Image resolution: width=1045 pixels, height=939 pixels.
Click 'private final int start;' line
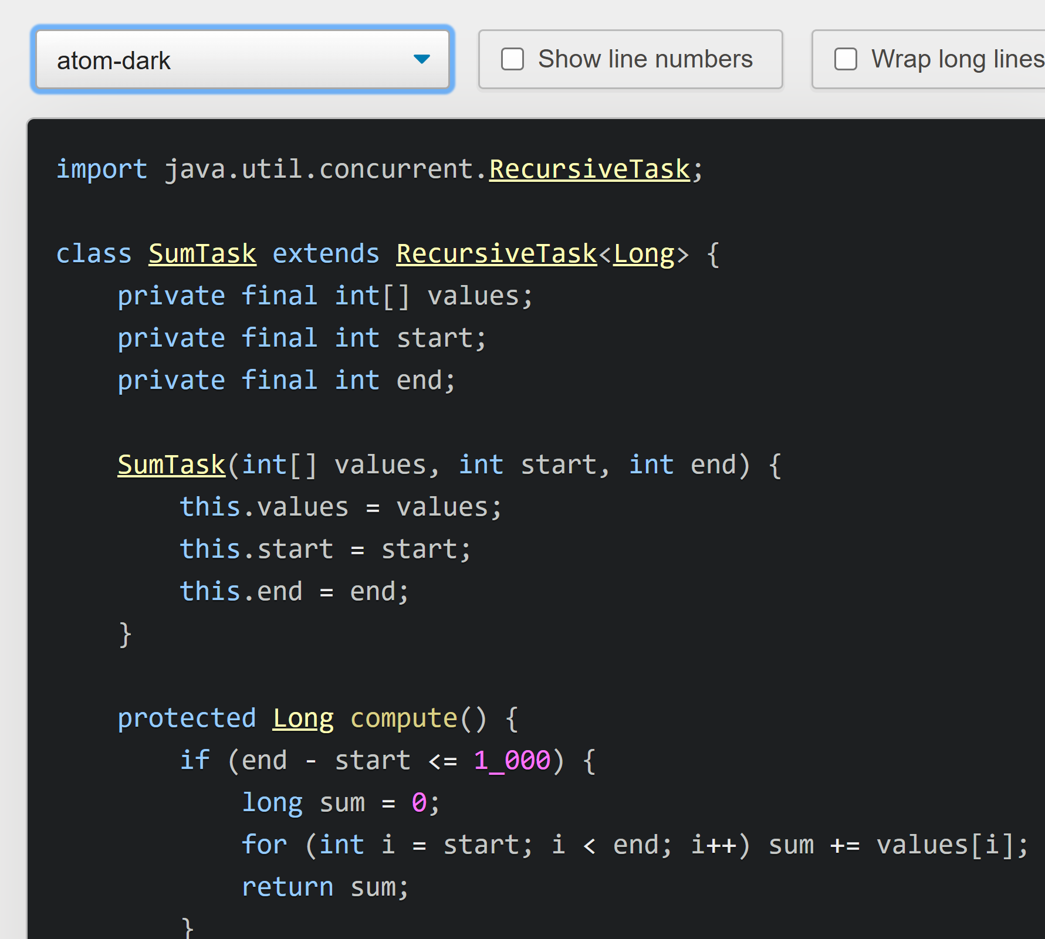[x=302, y=338]
